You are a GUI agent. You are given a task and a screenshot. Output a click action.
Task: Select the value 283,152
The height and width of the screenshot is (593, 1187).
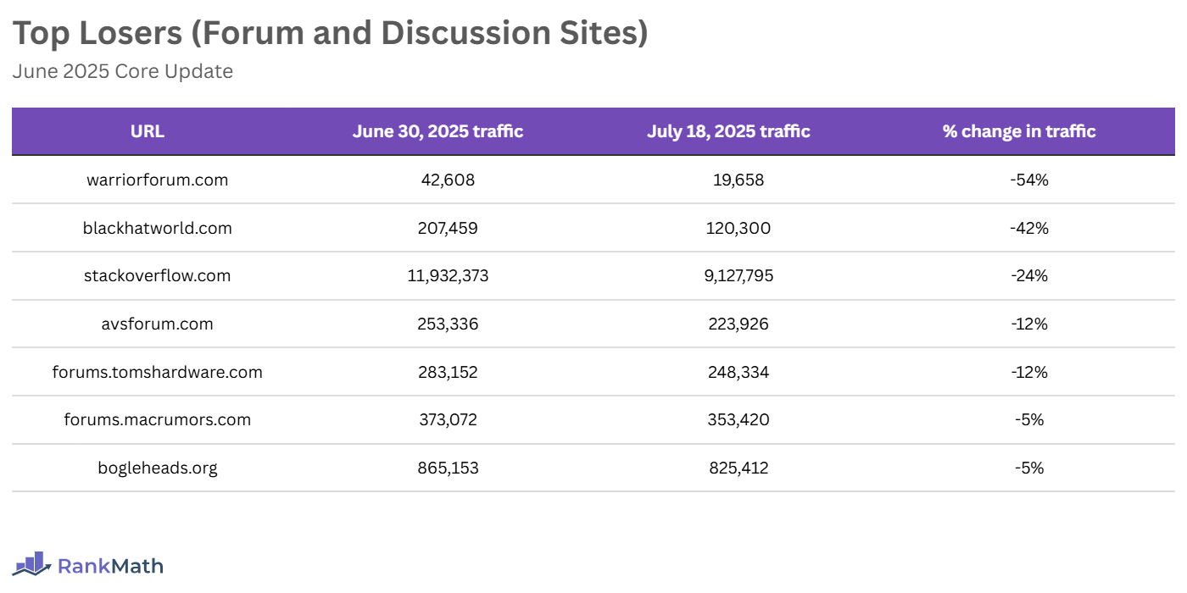tap(449, 372)
